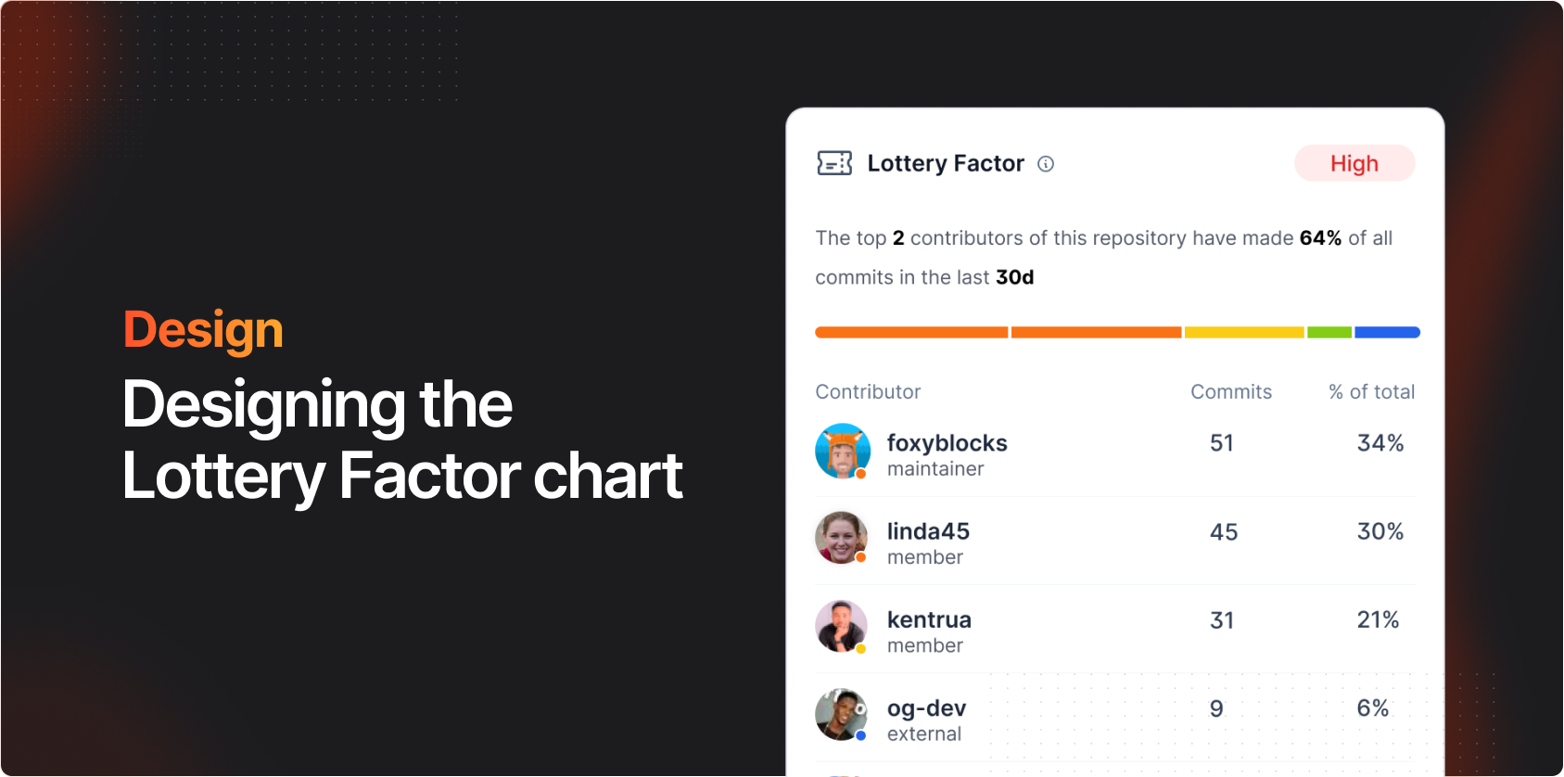Click the Contributor column header

868,391
